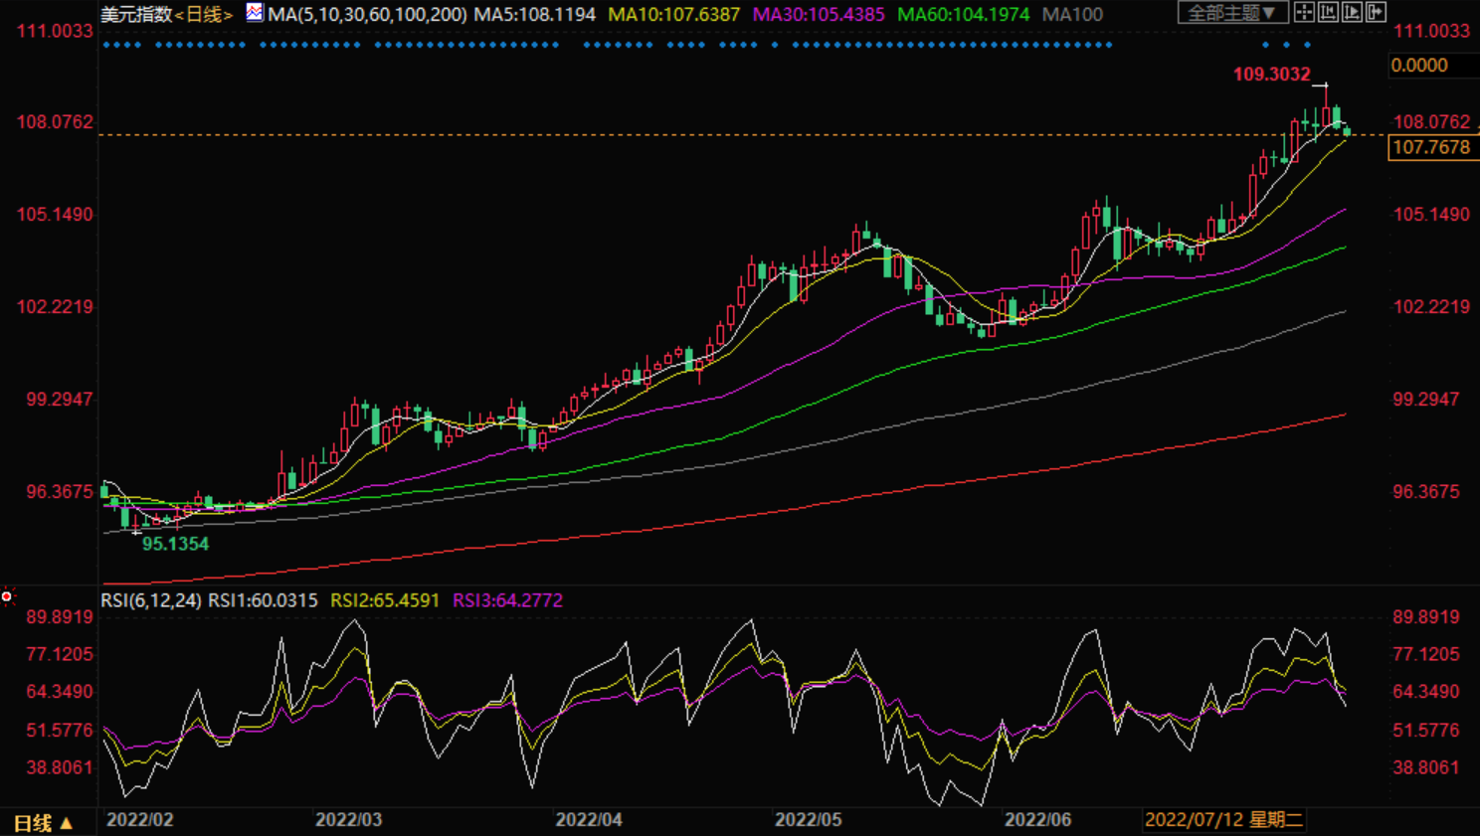Click the 107.7678 current price tag
The image size is (1480, 836).
[1431, 147]
